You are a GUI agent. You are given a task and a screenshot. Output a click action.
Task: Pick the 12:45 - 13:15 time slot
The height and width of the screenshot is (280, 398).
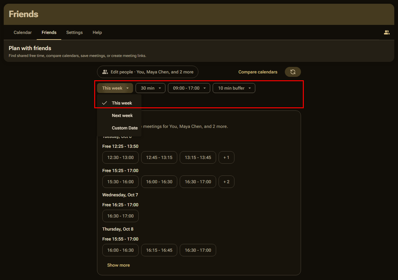pos(159,157)
